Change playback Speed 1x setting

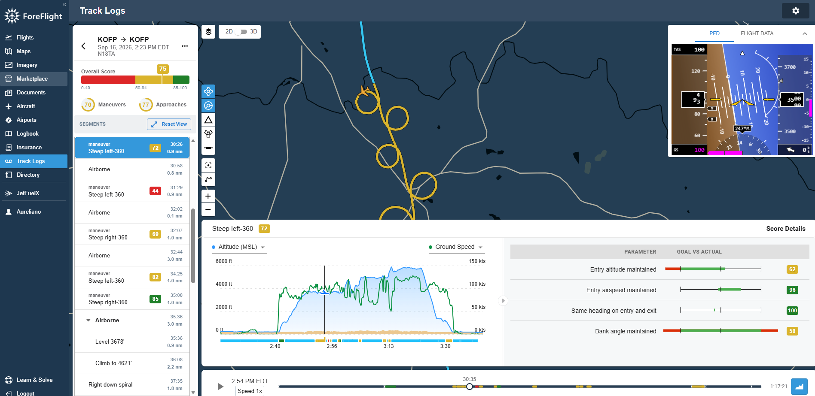pos(250,391)
